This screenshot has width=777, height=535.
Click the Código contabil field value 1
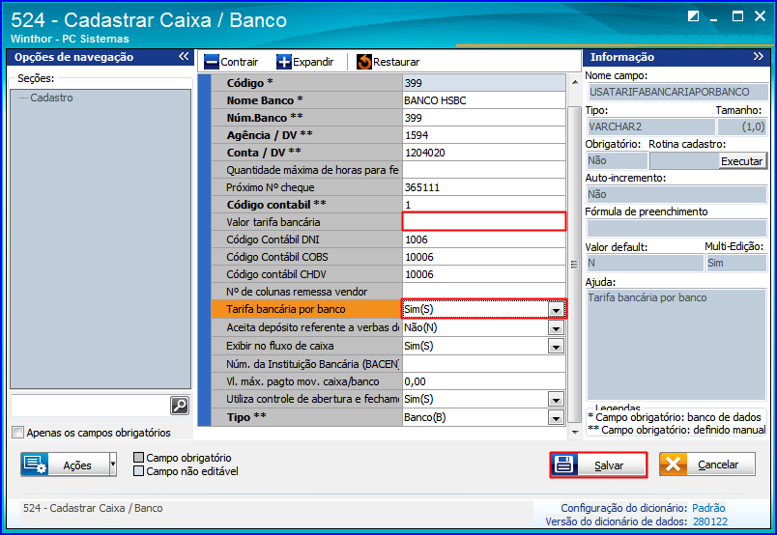[x=483, y=205]
